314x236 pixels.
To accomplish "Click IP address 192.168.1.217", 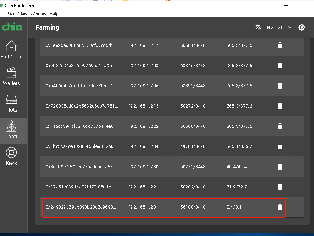I will 143,45.
